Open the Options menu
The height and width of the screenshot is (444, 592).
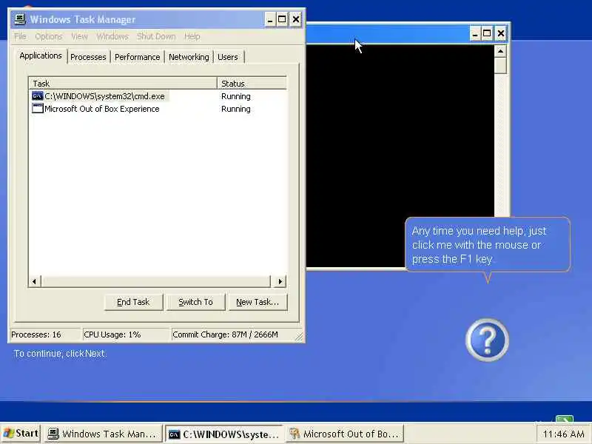point(49,36)
